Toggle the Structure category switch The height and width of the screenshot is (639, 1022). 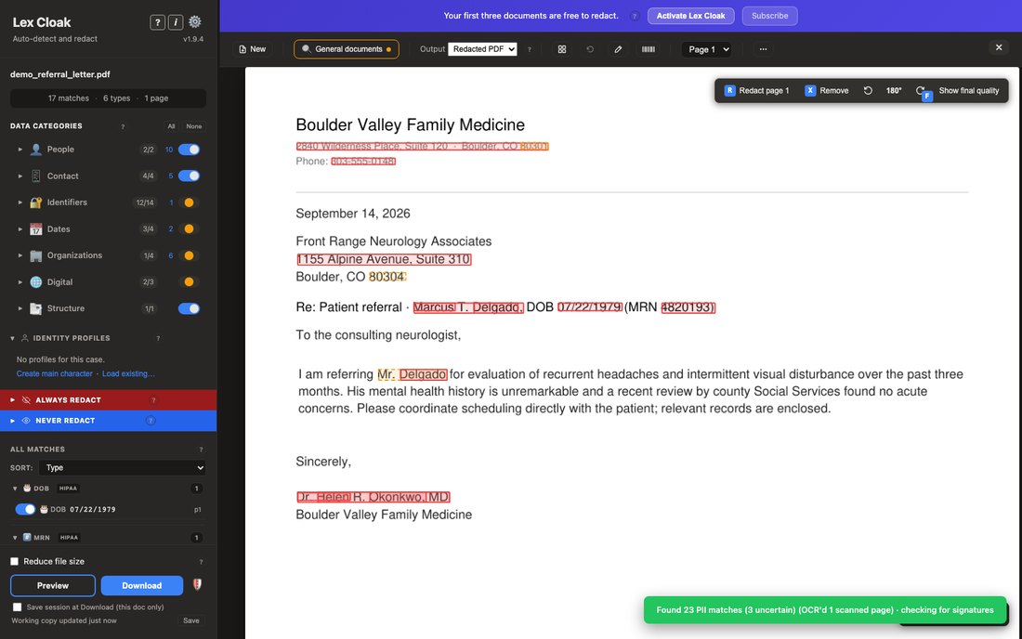tap(189, 308)
